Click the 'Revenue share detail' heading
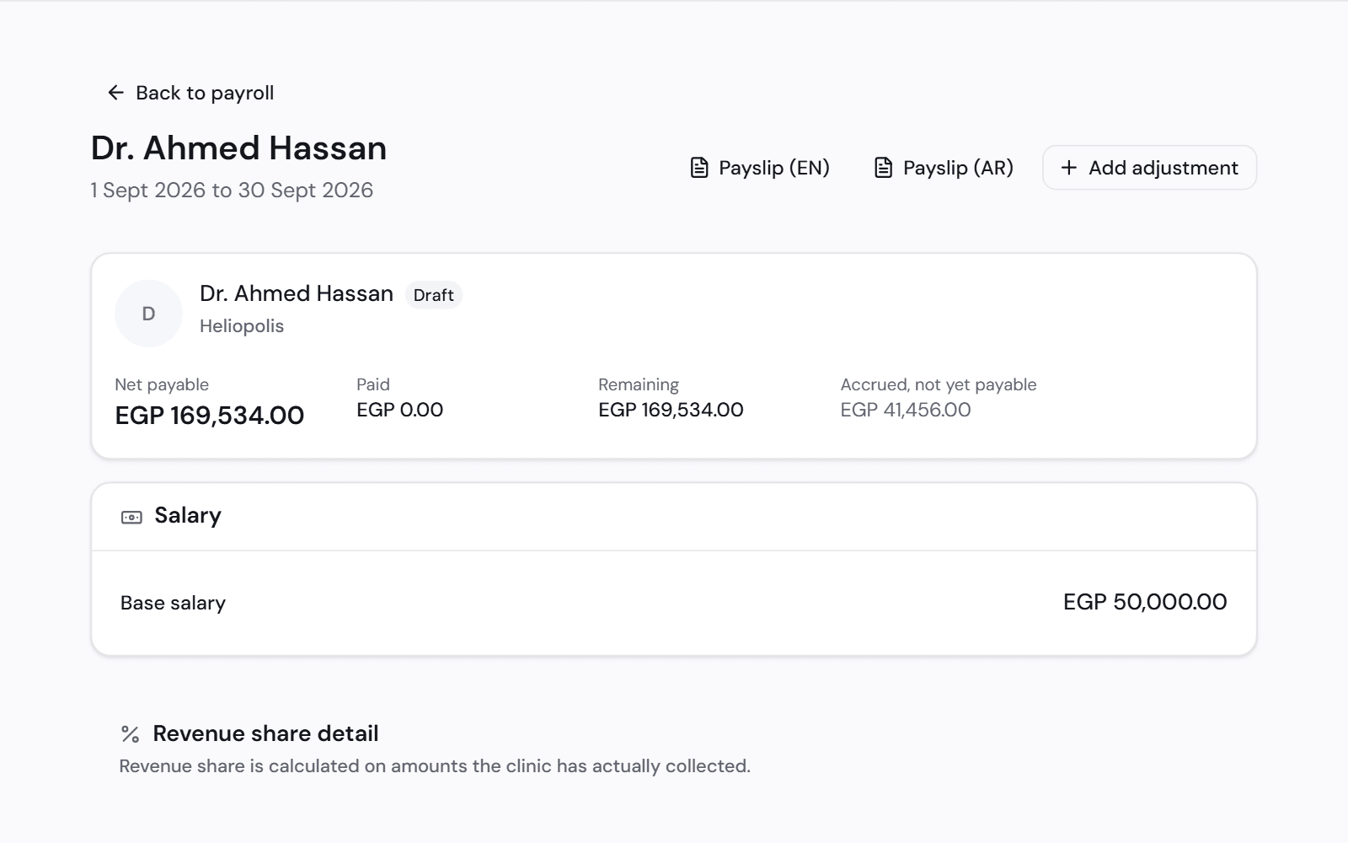 click(265, 733)
